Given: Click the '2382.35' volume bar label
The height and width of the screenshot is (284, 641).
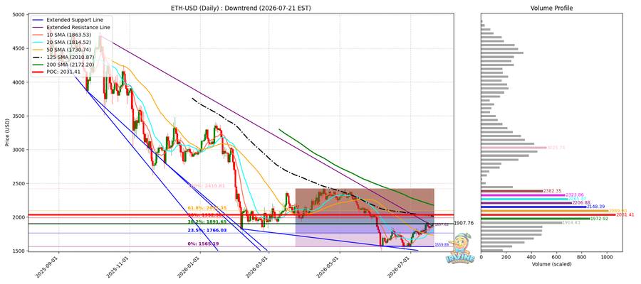Looking at the screenshot, I should tap(551, 191).
